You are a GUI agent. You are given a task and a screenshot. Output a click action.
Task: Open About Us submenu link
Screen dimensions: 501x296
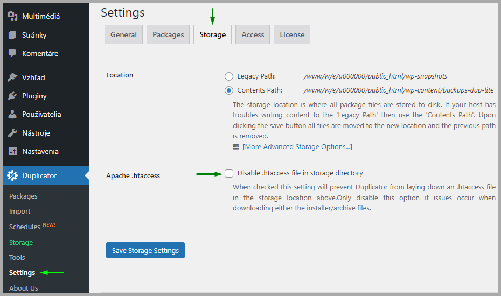pos(24,288)
